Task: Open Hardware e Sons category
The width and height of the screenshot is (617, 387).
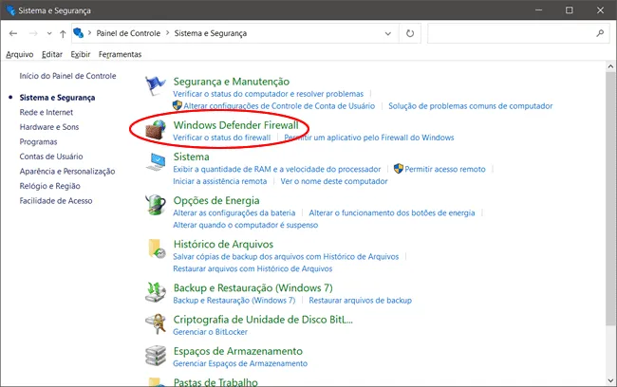Action: (x=49, y=127)
